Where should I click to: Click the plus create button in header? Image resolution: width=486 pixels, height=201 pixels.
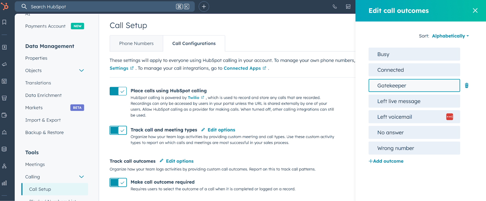204,7
